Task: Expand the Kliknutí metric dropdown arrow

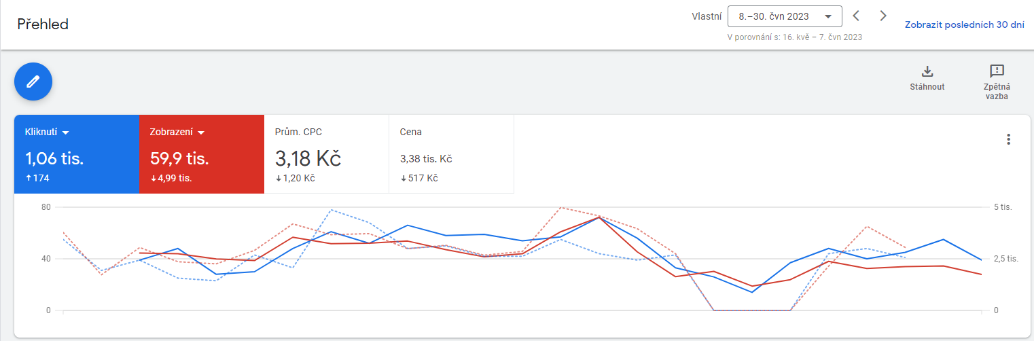Action: point(66,132)
